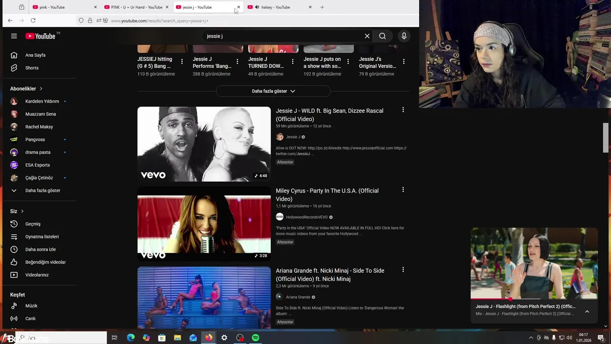Open Spotify from the taskbar

click(x=255, y=338)
